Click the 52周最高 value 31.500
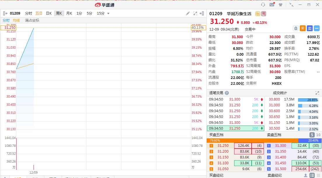The width and height of the screenshot is (322, 178). pos(275,66)
